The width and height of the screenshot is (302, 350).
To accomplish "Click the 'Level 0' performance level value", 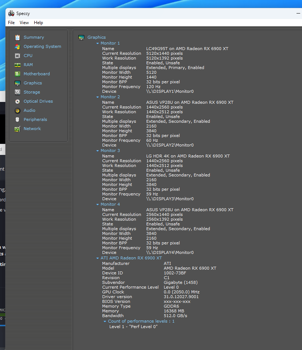I will pyautogui.click(x=171, y=287).
